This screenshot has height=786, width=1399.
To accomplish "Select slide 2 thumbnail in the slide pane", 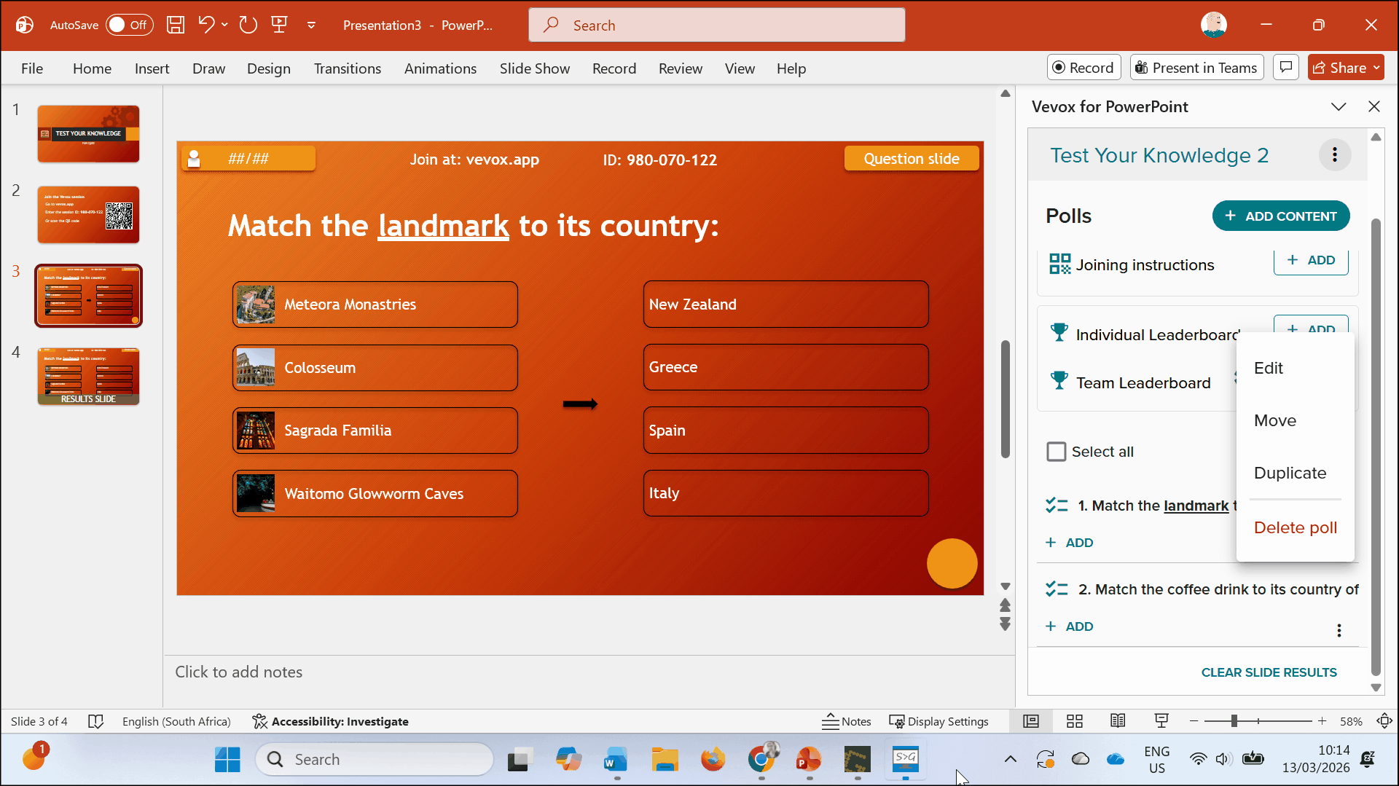I will tap(87, 214).
